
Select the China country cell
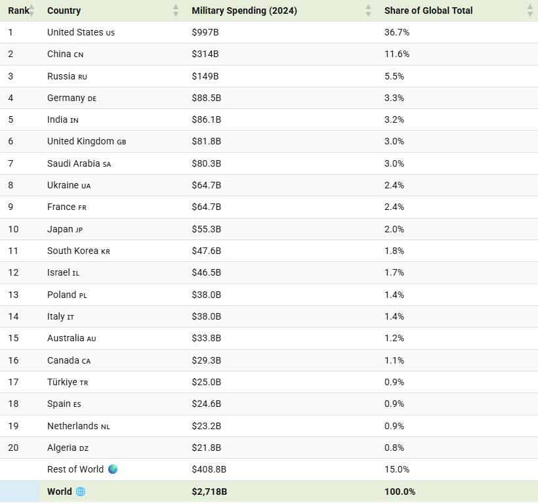click(65, 54)
